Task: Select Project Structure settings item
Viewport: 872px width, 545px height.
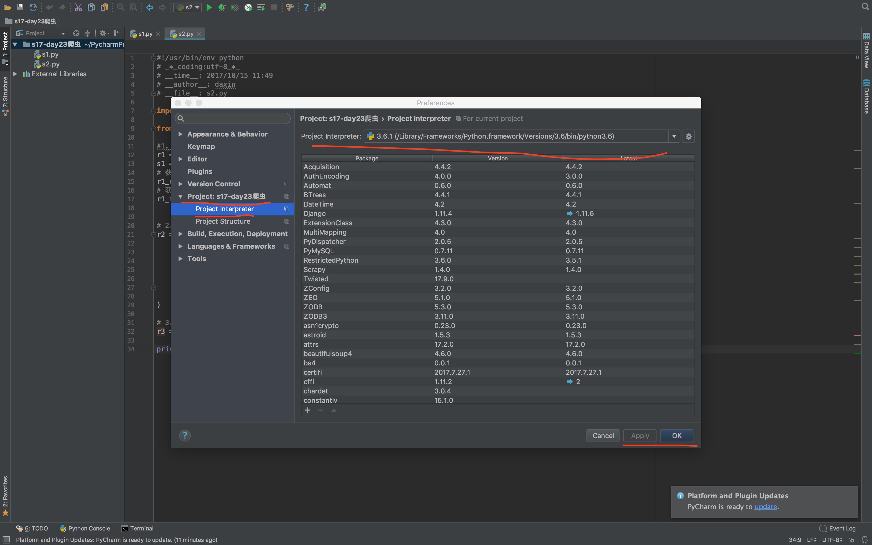Action: (223, 221)
